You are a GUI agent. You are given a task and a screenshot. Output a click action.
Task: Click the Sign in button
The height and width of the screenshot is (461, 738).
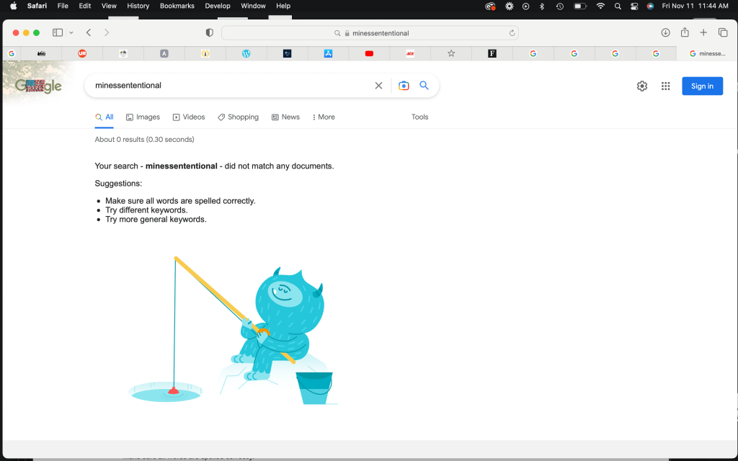click(x=702, y=86)
